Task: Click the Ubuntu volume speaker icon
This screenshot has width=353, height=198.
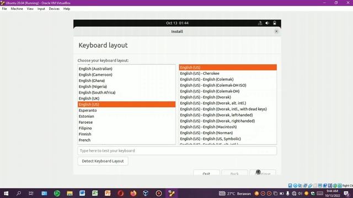Action: pos(267,23)
